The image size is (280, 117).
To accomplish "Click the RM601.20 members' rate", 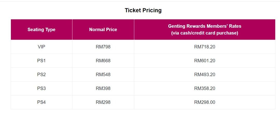I will (205, 61).
